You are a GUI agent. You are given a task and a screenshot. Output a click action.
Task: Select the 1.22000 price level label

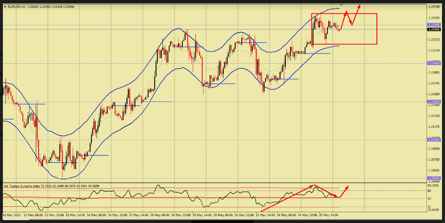point(434,63)
